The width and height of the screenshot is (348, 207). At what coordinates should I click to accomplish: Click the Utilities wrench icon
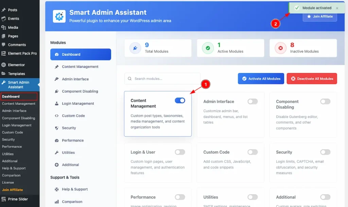click(57, 153)
